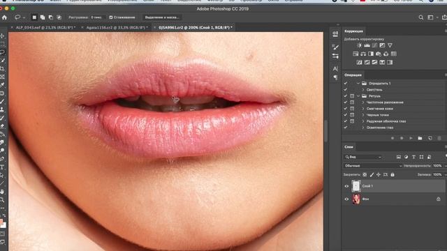The height and width of the screenshot is (251, 447).
Task: Add a Color Balance adjustment
Action: 363,54
